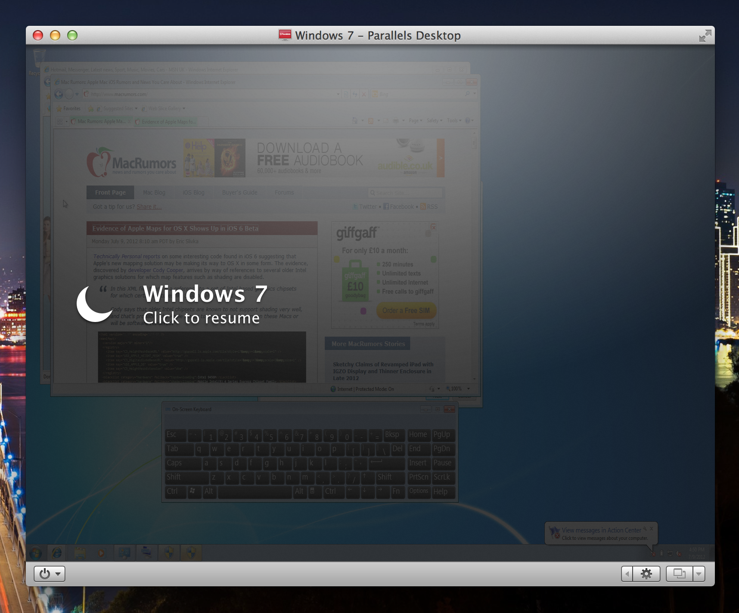Click the MacRumors Twitter link
739x613 pixels.
(x=365, y=207)
